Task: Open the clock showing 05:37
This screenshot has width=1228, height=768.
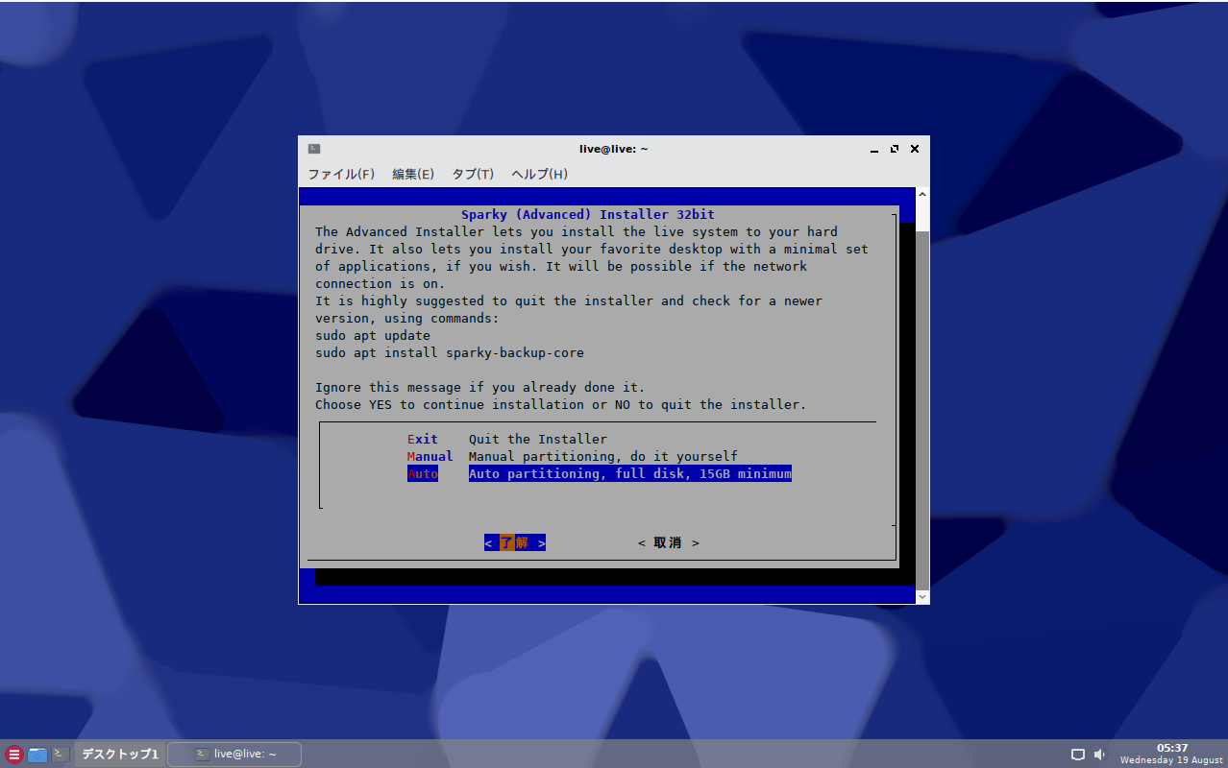Action: point(1170,754)
